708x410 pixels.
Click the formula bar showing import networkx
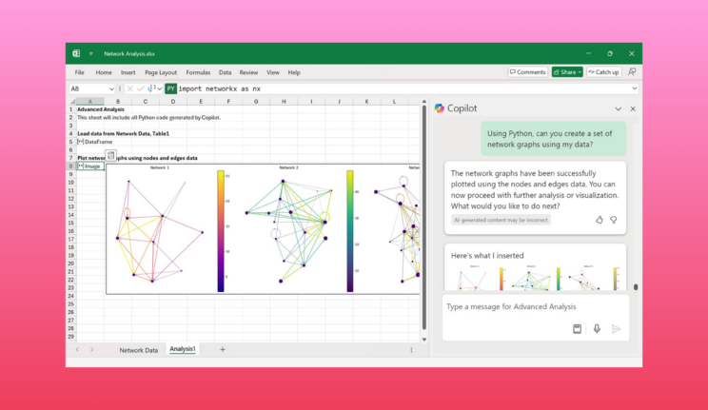402,89
